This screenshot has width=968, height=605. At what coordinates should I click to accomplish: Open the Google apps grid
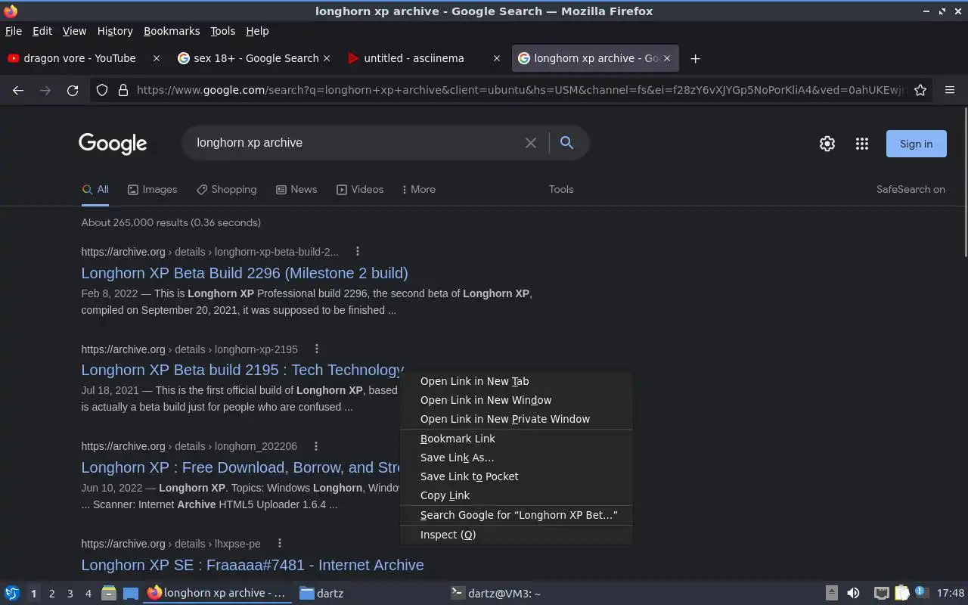tap(862, 144)
